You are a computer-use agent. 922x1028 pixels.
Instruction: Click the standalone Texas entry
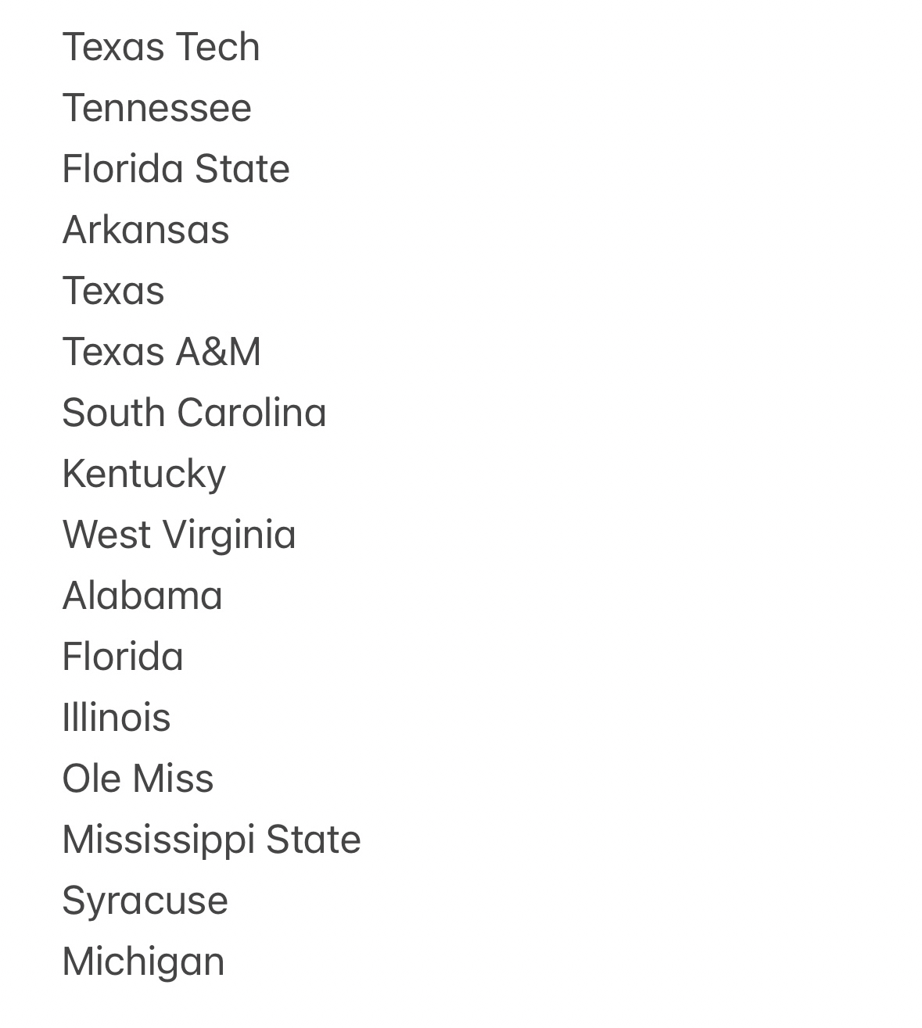(113, 291)
